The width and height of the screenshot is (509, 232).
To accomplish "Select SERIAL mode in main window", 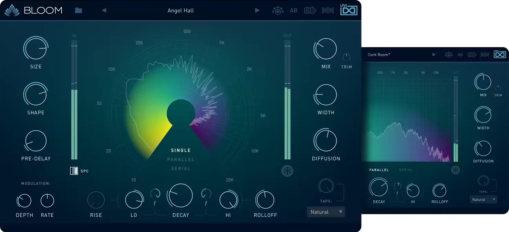I will (x=181, y=169).
